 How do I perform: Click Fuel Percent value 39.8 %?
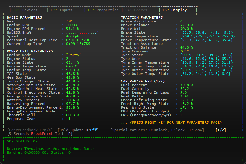pos(187,85)
